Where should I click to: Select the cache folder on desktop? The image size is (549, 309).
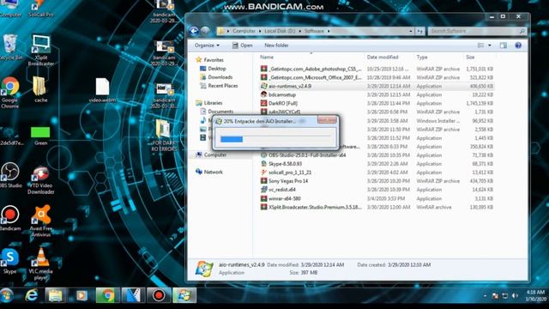40,89
